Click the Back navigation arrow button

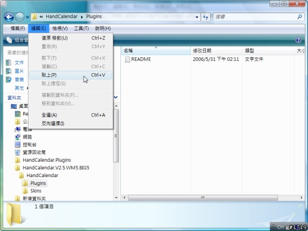click(x=9, y=17)
